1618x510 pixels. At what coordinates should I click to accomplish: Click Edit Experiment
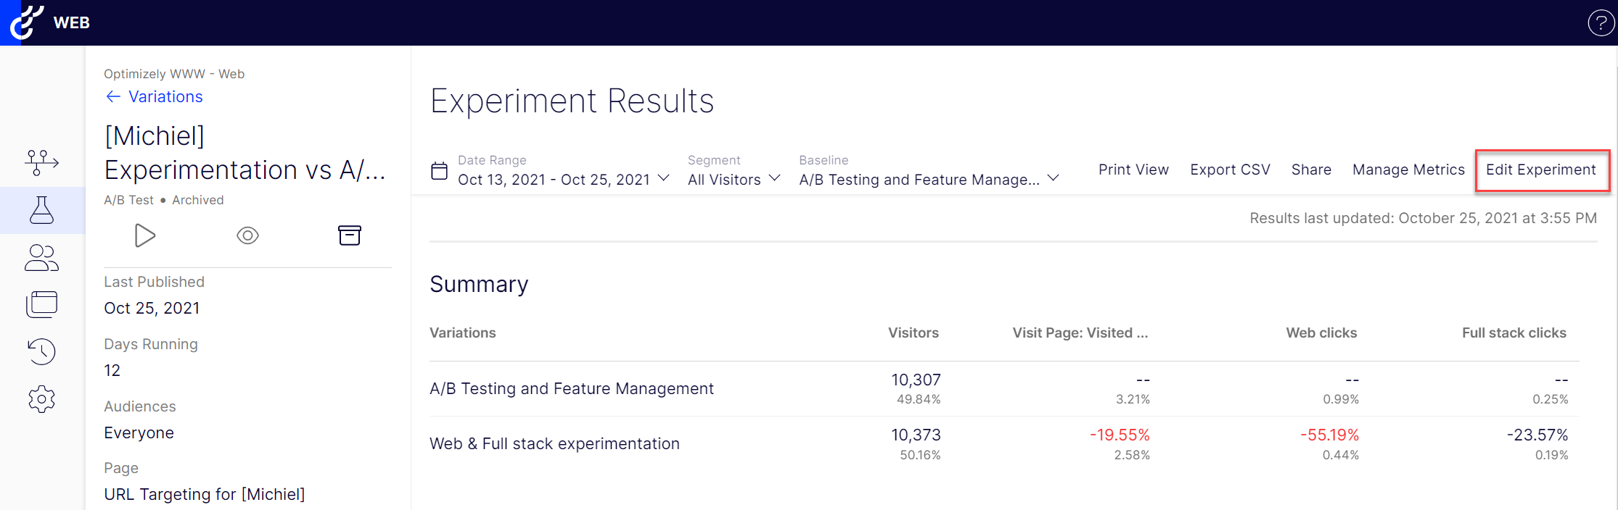[x=1541, y=170]
